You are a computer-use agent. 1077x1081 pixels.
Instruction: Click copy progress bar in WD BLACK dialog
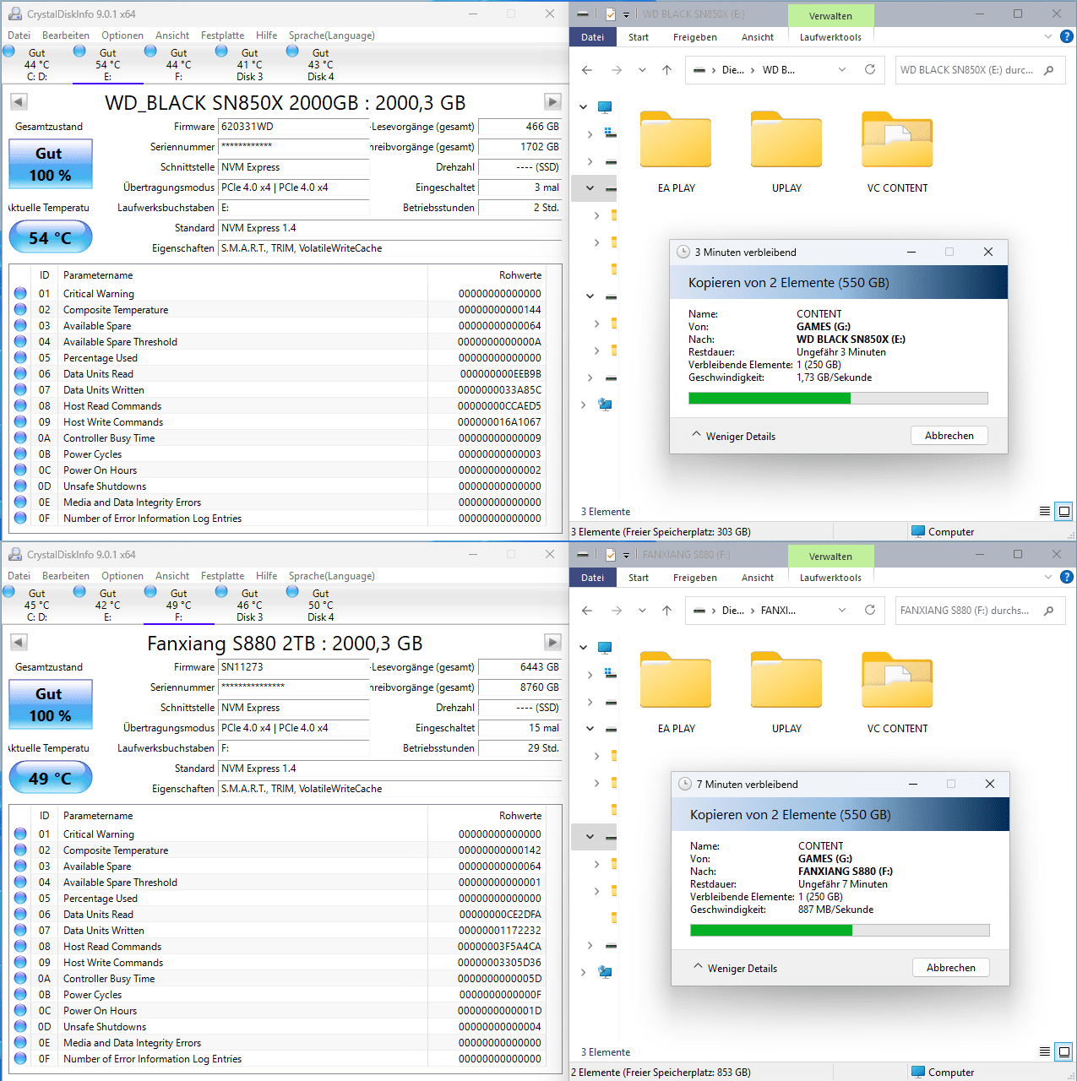click(x=838, y=399)
